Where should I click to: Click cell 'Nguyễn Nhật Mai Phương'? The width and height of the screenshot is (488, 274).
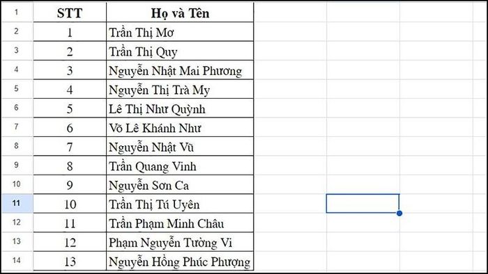(180, 70)
